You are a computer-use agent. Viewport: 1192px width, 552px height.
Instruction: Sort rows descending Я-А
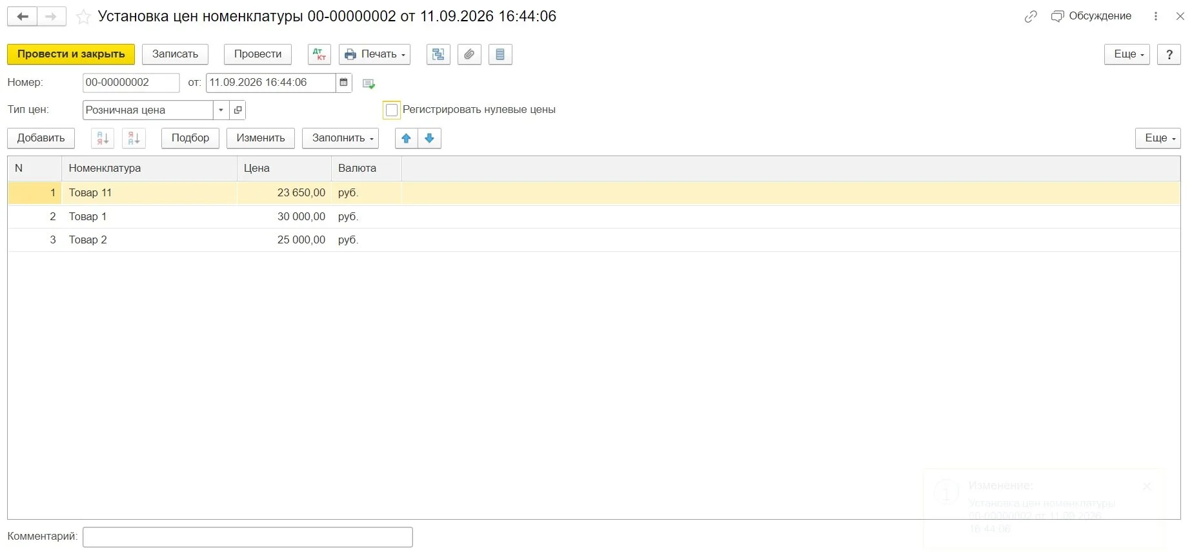(x=134, y=138)
